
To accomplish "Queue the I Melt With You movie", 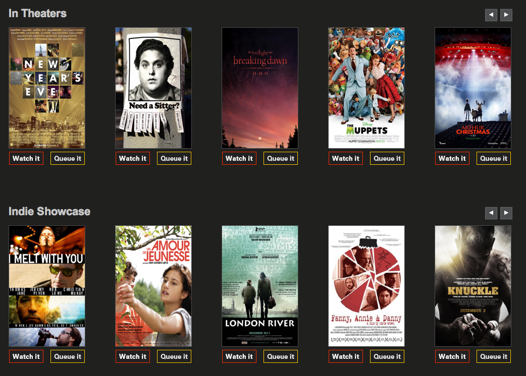I will point(68,356).
